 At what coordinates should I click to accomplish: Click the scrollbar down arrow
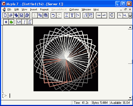click(130, 98)
